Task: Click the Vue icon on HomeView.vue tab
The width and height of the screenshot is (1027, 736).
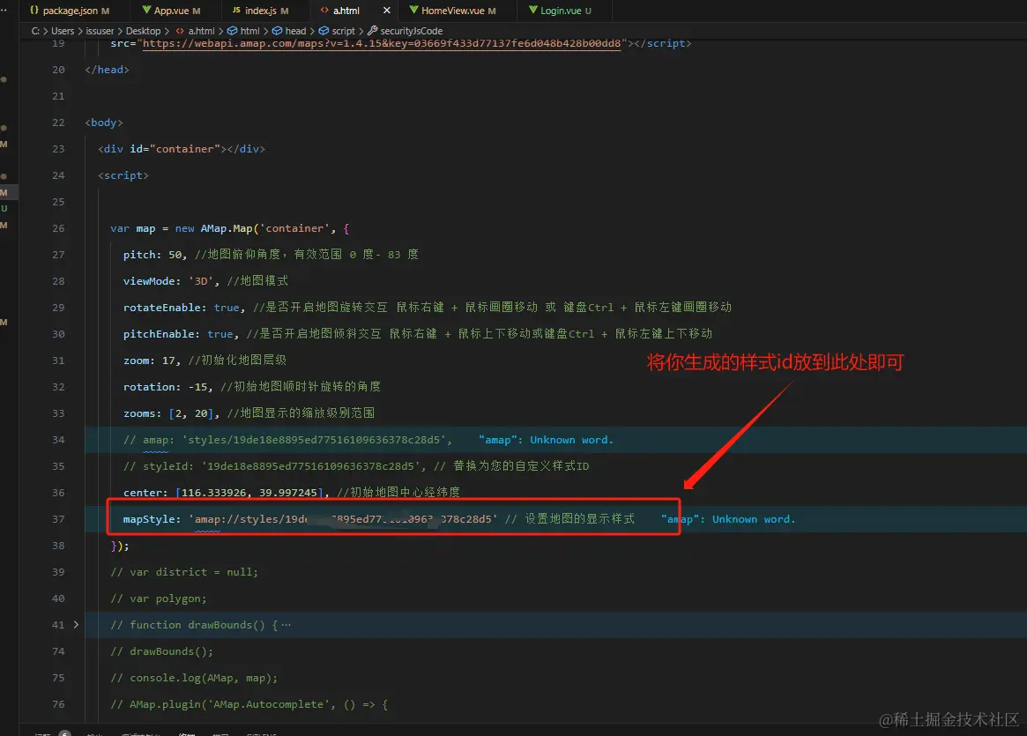Action: point(414,10)
